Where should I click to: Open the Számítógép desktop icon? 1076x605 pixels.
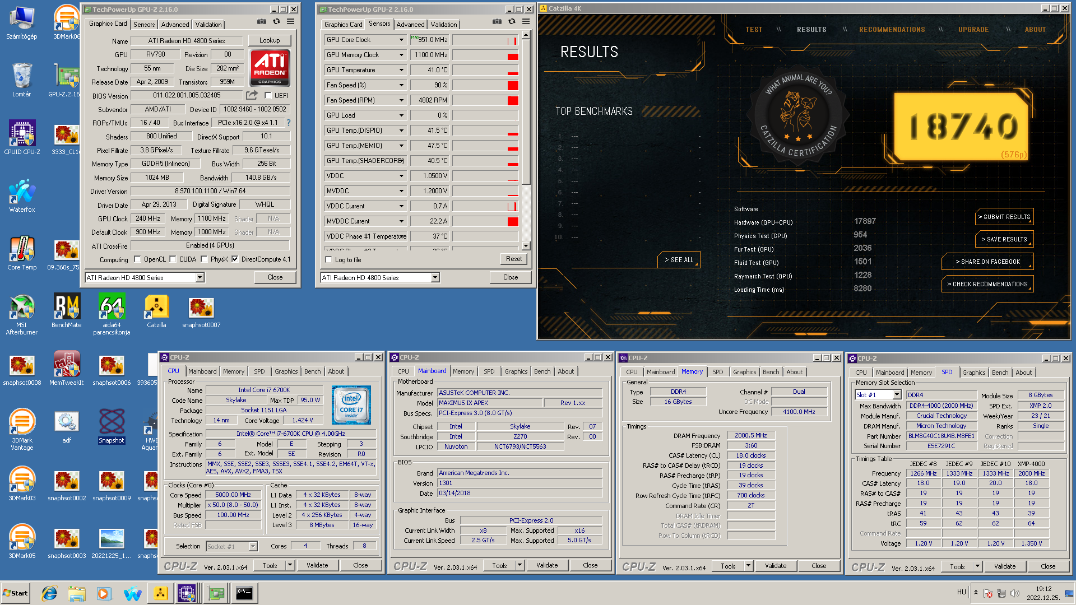[x=22, y=23]
